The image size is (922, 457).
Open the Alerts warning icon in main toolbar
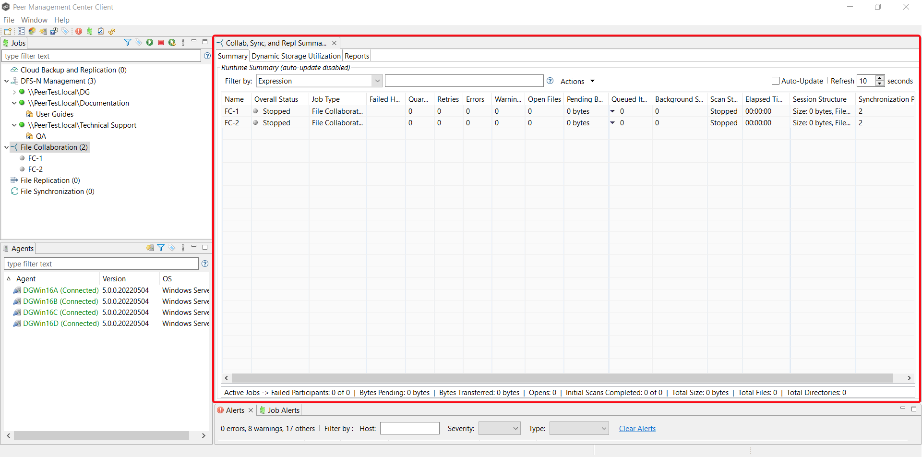pos(79,31)
